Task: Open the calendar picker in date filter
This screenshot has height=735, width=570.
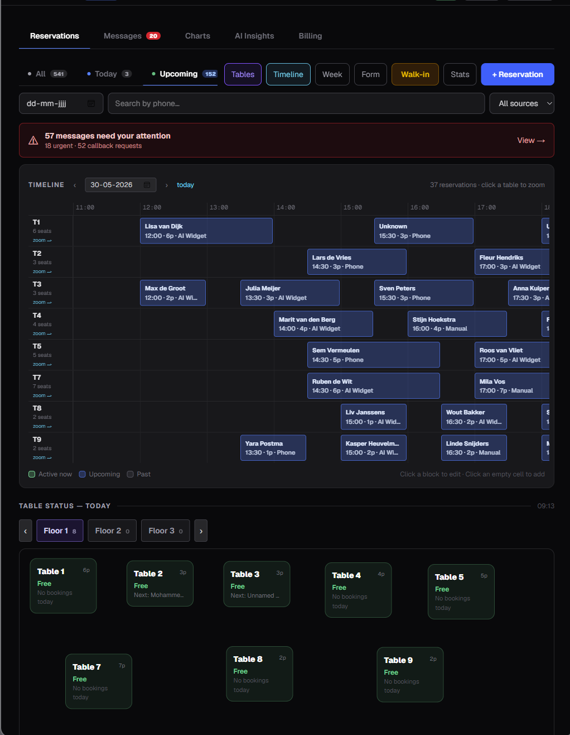Action: (x=91, y=103)
